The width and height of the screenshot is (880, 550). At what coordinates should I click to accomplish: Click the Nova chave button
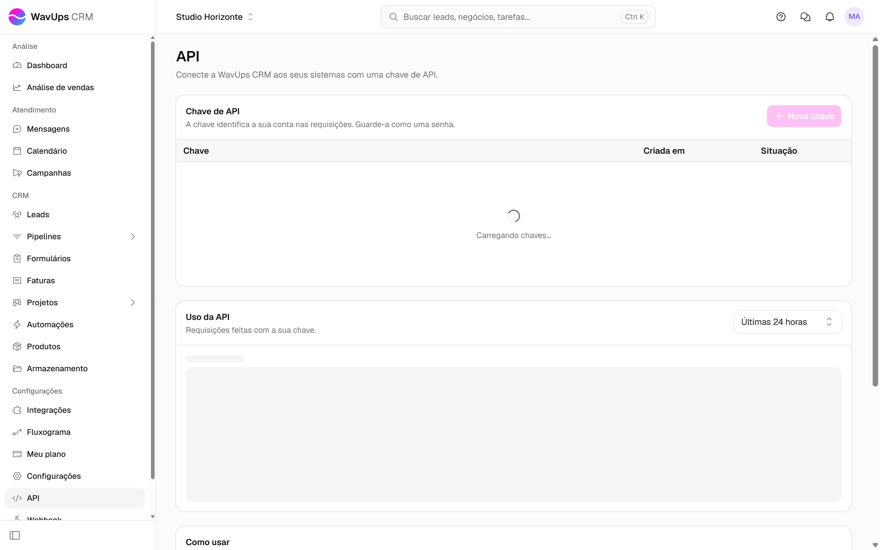pos(804,116)
